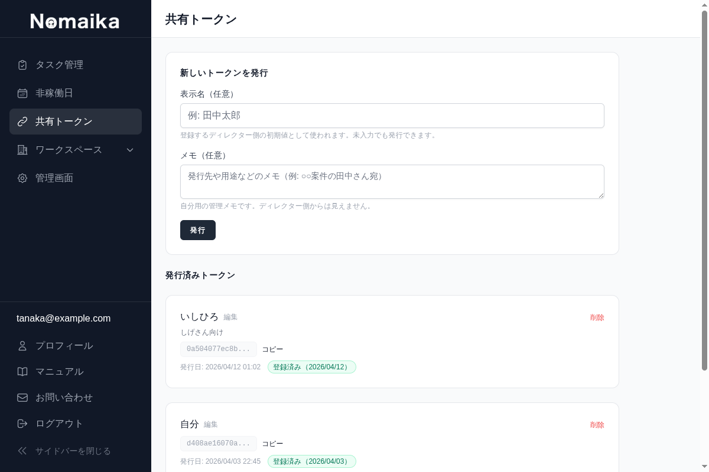Focus the メモ textarea
Screen dimensions: 709x472
click(x=392, y=182)
